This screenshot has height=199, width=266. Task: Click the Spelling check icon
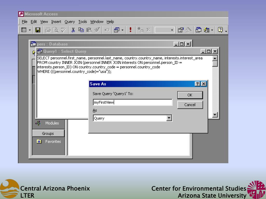[63, 30]
